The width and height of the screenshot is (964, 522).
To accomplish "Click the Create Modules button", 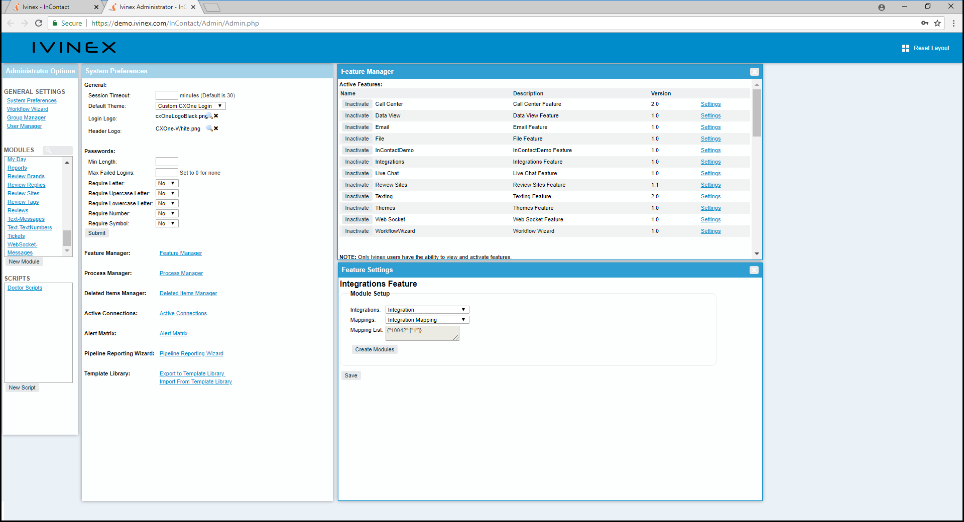I will (x=375, y=349).
